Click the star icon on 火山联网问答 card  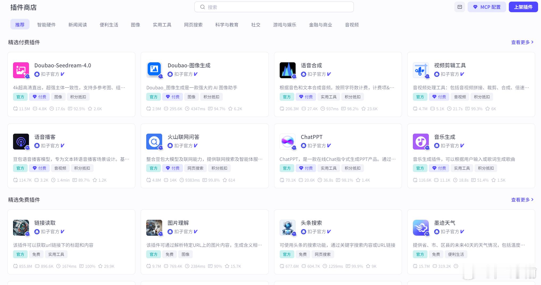225,180
